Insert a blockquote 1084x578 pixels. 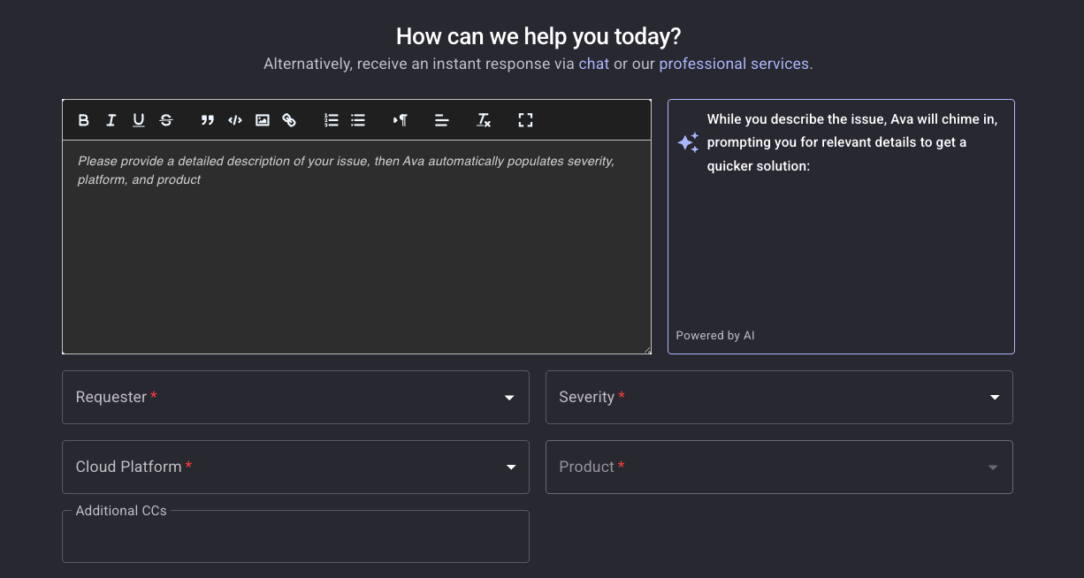point(208,120)
